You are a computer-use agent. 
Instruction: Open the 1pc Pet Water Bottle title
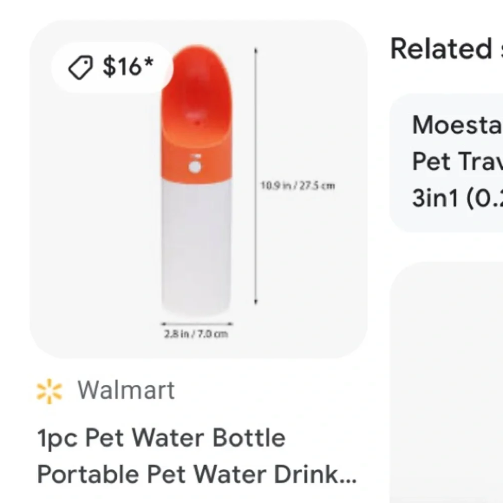(x=161, y=438)
